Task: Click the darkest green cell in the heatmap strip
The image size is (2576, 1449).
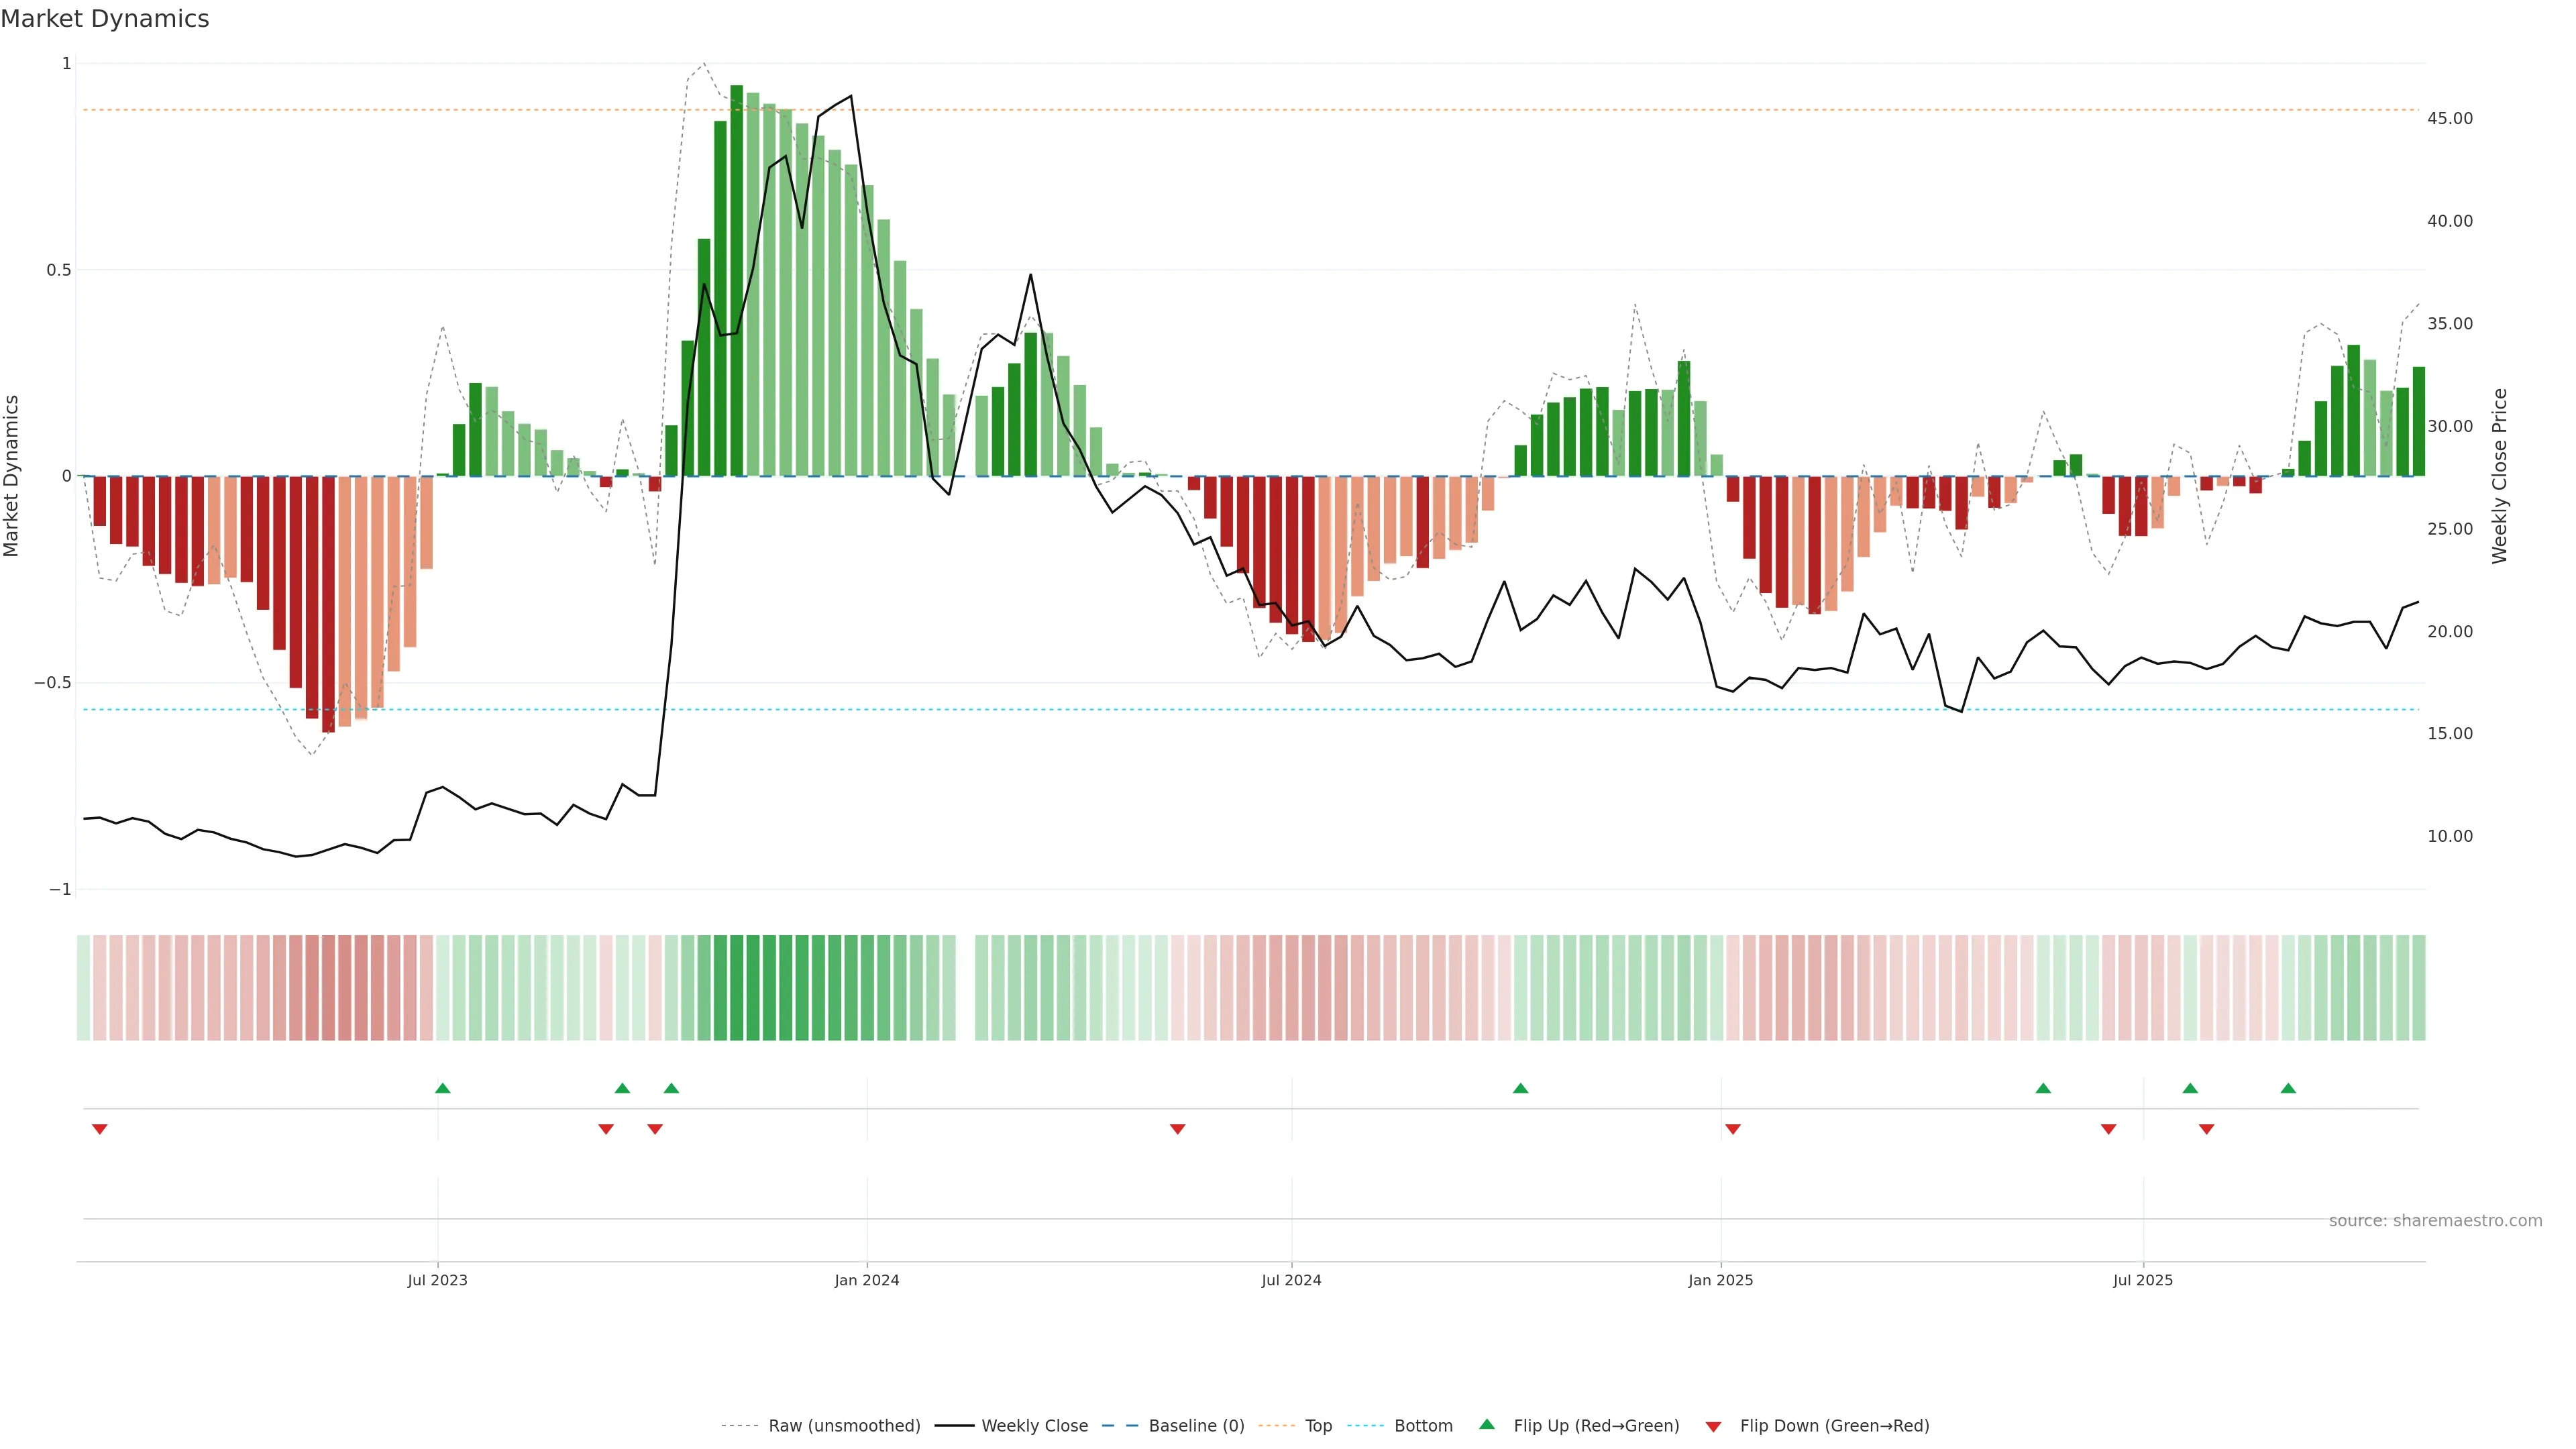Action: (737, 987)
